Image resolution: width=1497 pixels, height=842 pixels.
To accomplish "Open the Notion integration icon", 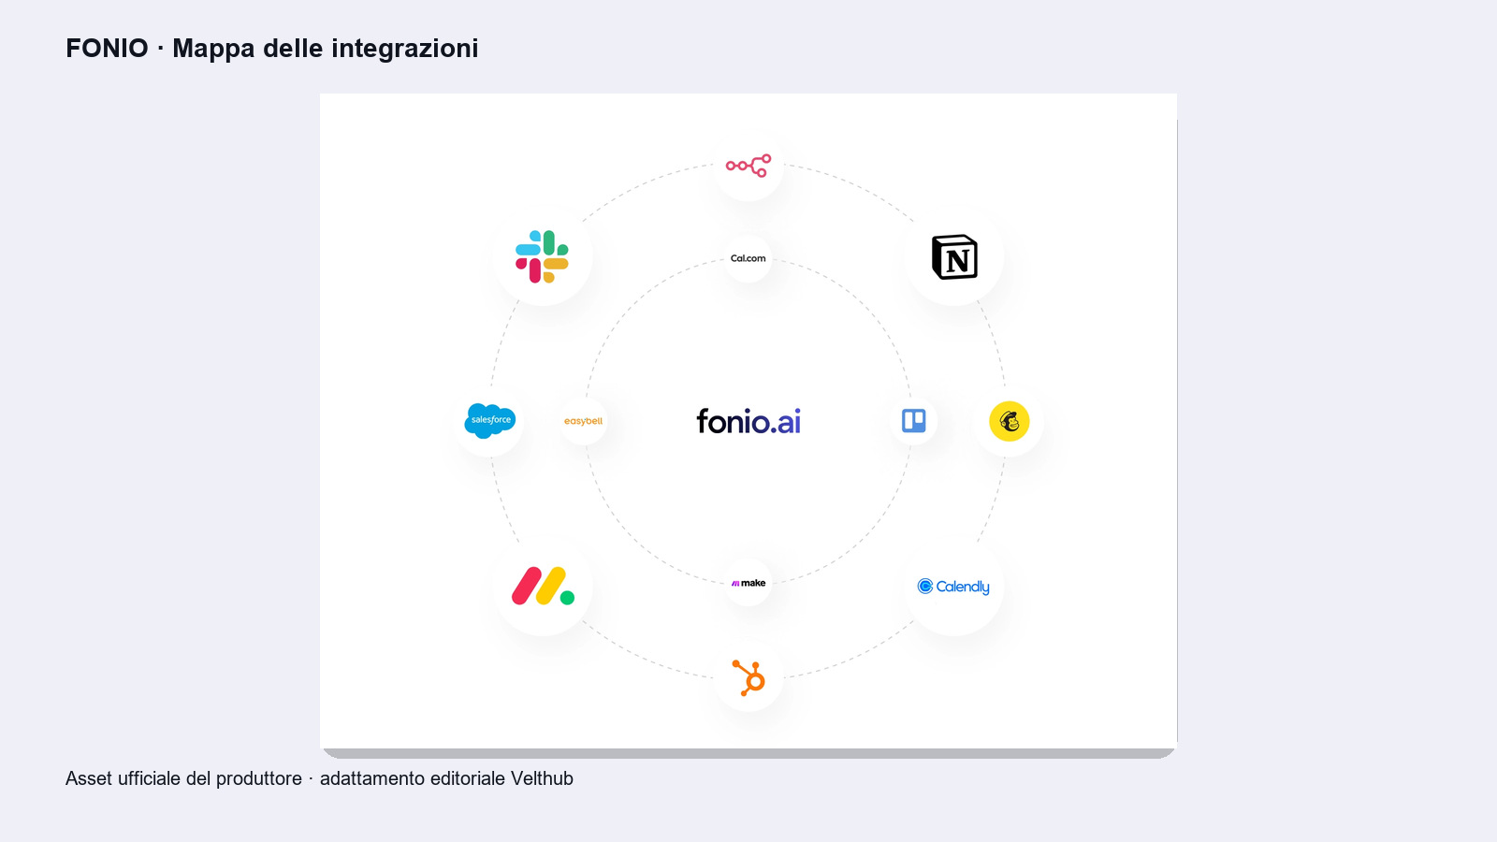I will [x=954, y=256].
